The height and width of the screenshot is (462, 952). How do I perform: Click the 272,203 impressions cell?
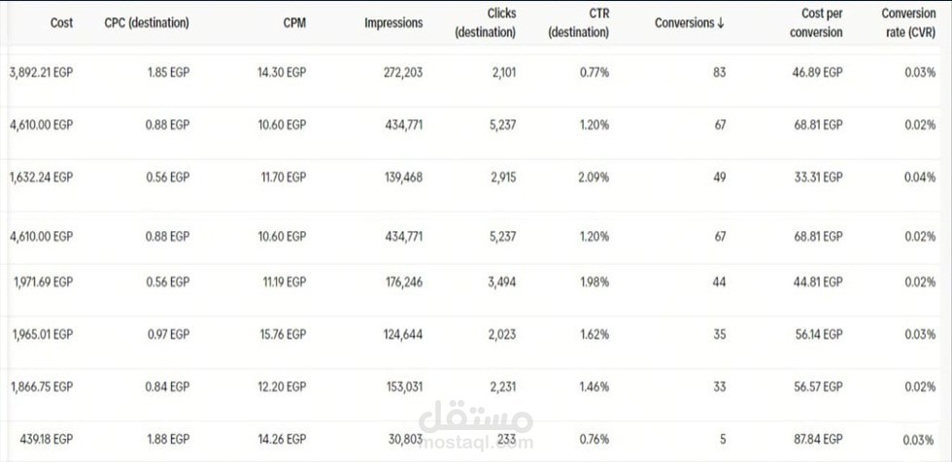397,71
